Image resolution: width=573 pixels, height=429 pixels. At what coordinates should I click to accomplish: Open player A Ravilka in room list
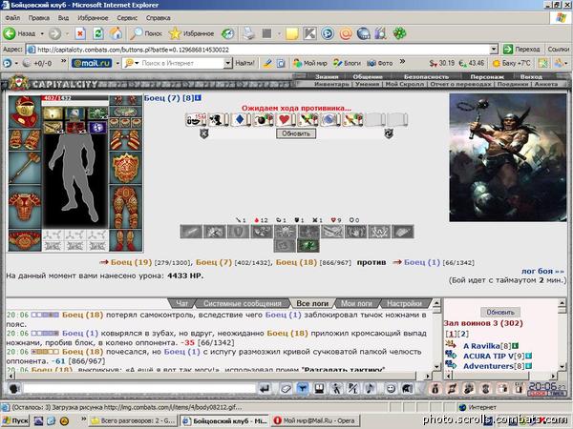click(x=481, y=346)
